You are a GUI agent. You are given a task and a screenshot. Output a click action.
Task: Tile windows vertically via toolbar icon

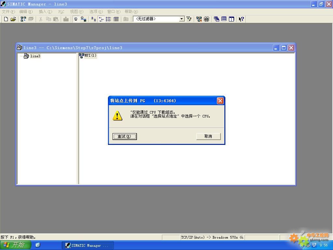tap(231, 19)
